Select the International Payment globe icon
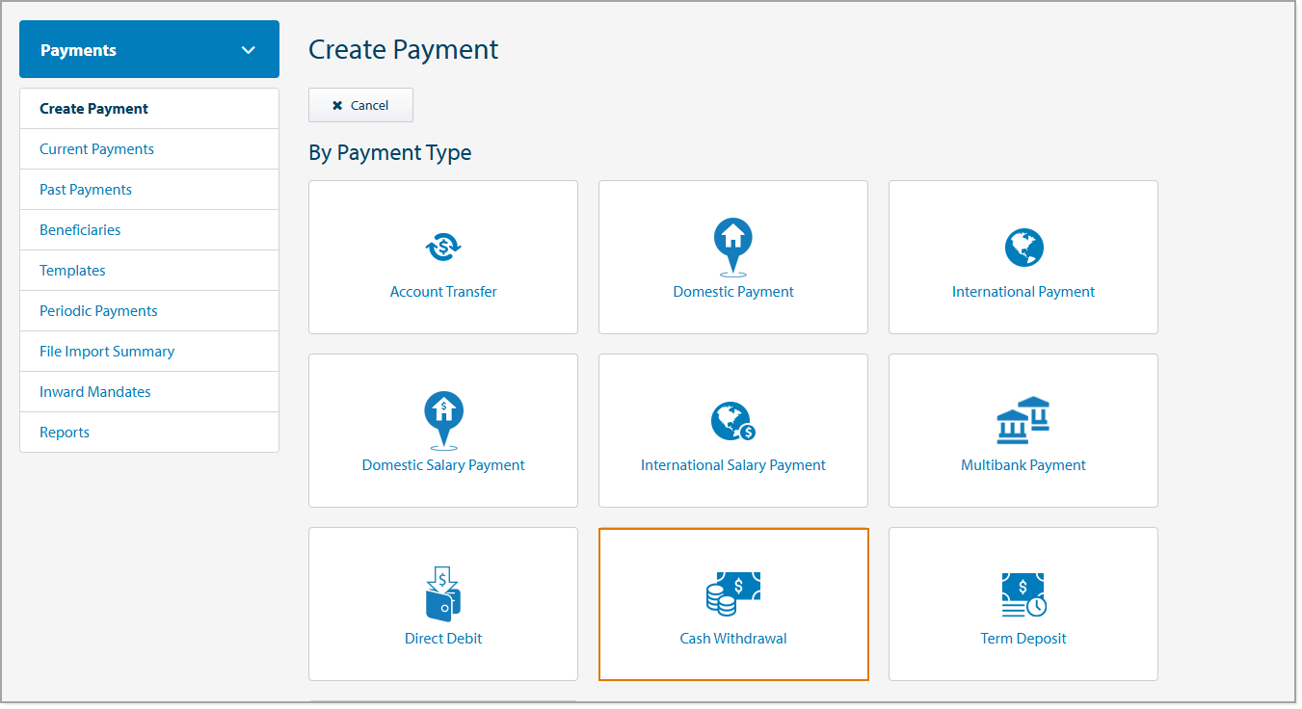Image resolution: width=1302 pixels, height=709 pixels. click(x=1023, y=247)
